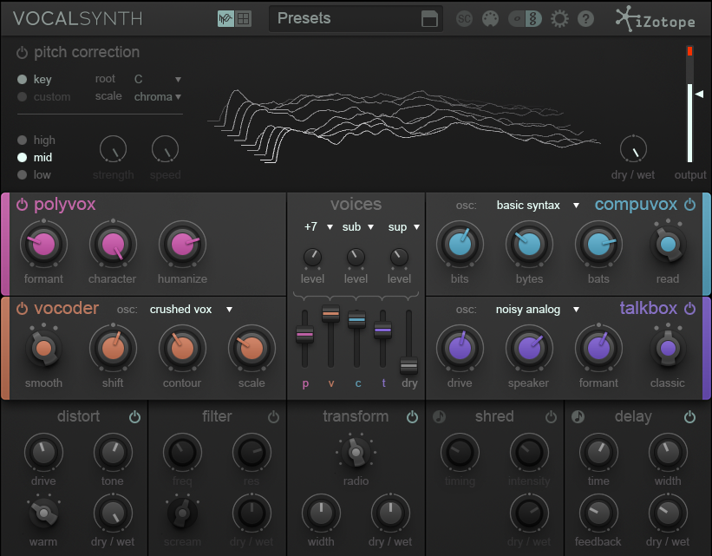Click the delay feedback knob
The height and width of the screenshot is (556, 712).
[598, 513]
